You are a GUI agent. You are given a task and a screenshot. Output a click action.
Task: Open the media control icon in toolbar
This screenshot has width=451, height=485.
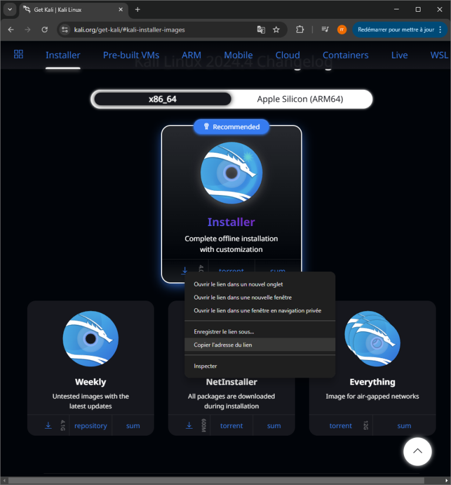[x=325, y=29]
